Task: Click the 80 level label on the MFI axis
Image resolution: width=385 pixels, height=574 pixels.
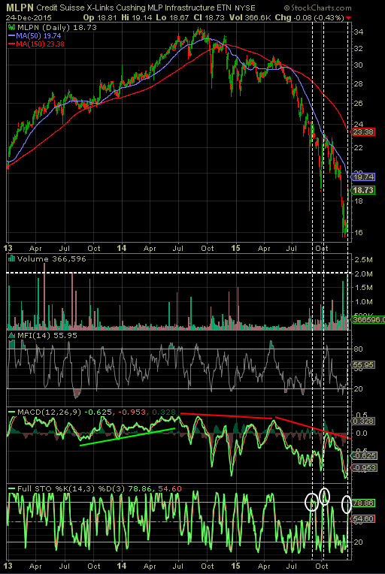Action: [359, 349]
